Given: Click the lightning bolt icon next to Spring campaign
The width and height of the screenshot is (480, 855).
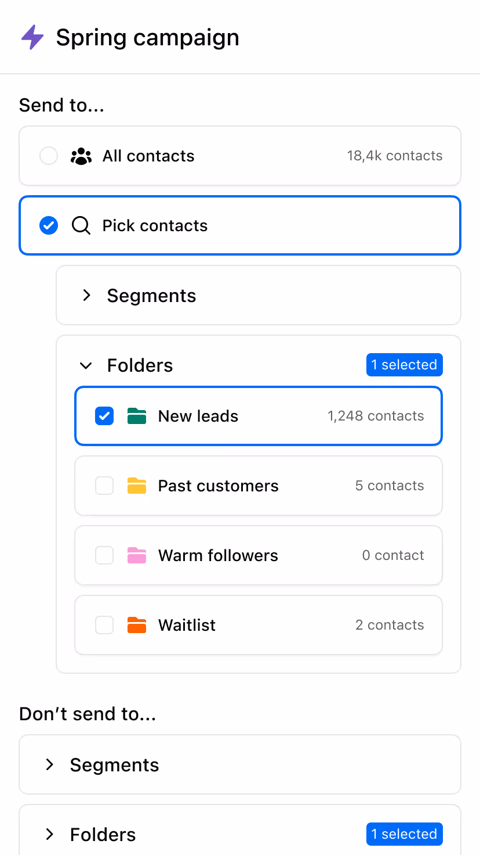Looking at the screenshot, I should pos(32,37).
